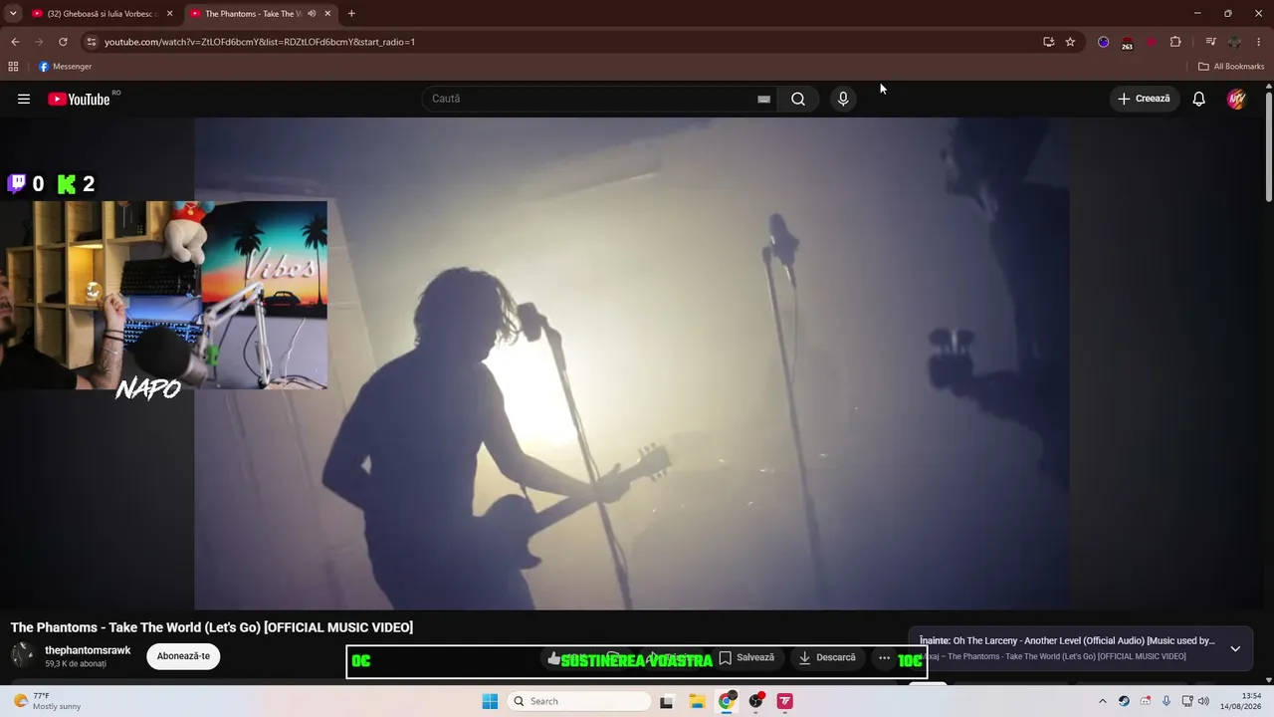Open the volume speaker tray icon
The width and height of the screenshot is (1274, 717).
tap(1203, 701)
